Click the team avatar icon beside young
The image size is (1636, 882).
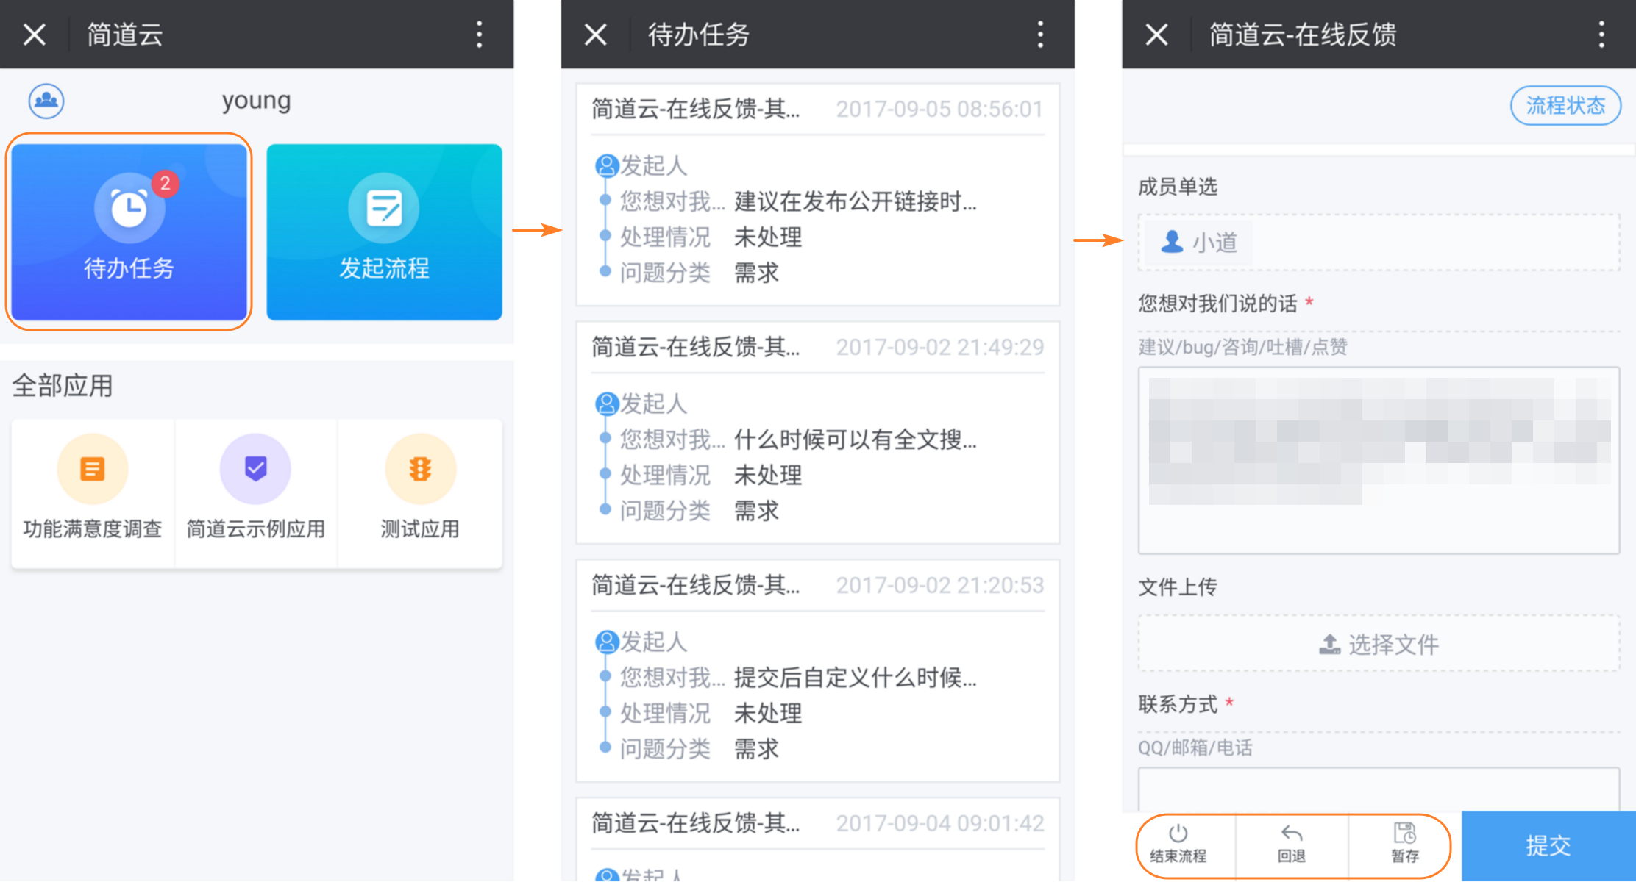point(46,101)
